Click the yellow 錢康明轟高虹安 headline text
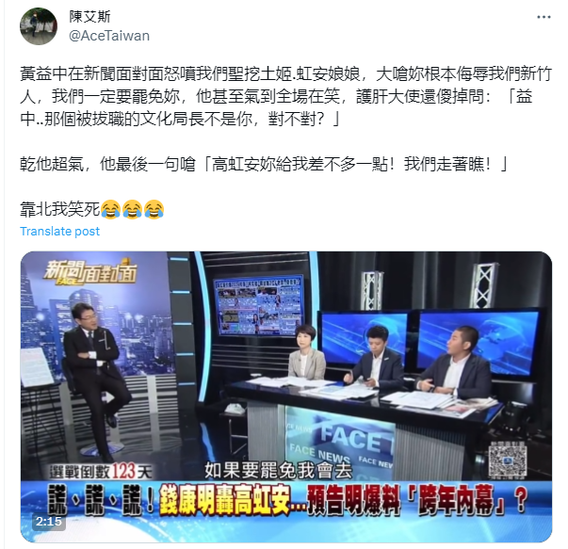Viewport: 568px width, 549px height. pyautogui.click(x=224, y=500)
